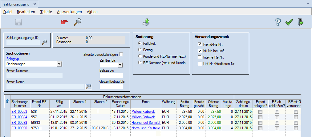312x137 pixels.
Task: Click lookup magnifier beside Zahlungsausgangs-ID
Action: (45, 43)
